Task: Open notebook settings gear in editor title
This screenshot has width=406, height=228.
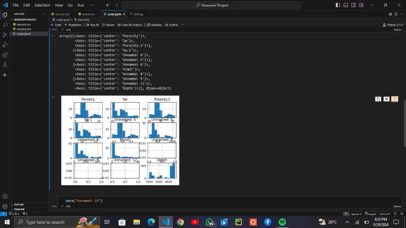Action: pyautogui.click(x=390, y=14)
